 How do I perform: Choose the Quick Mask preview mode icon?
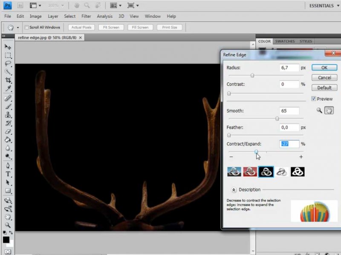click(250, 171)
